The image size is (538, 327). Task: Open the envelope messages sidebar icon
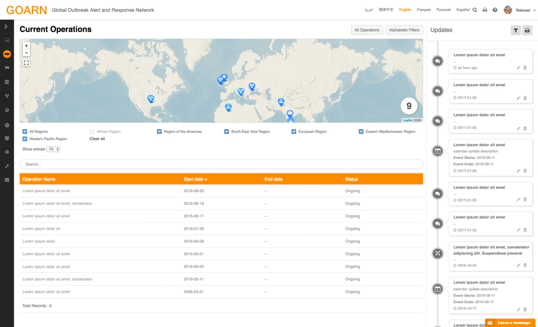(x=7, y=180)
